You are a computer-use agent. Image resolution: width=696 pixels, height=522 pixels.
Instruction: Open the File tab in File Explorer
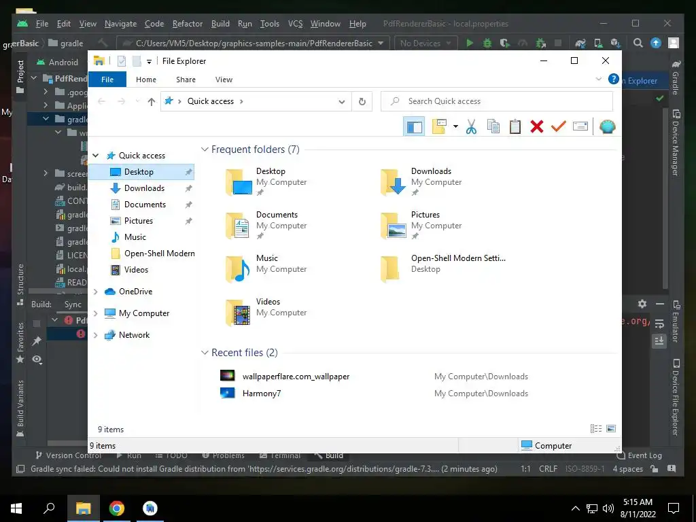(x=107, y=80)
